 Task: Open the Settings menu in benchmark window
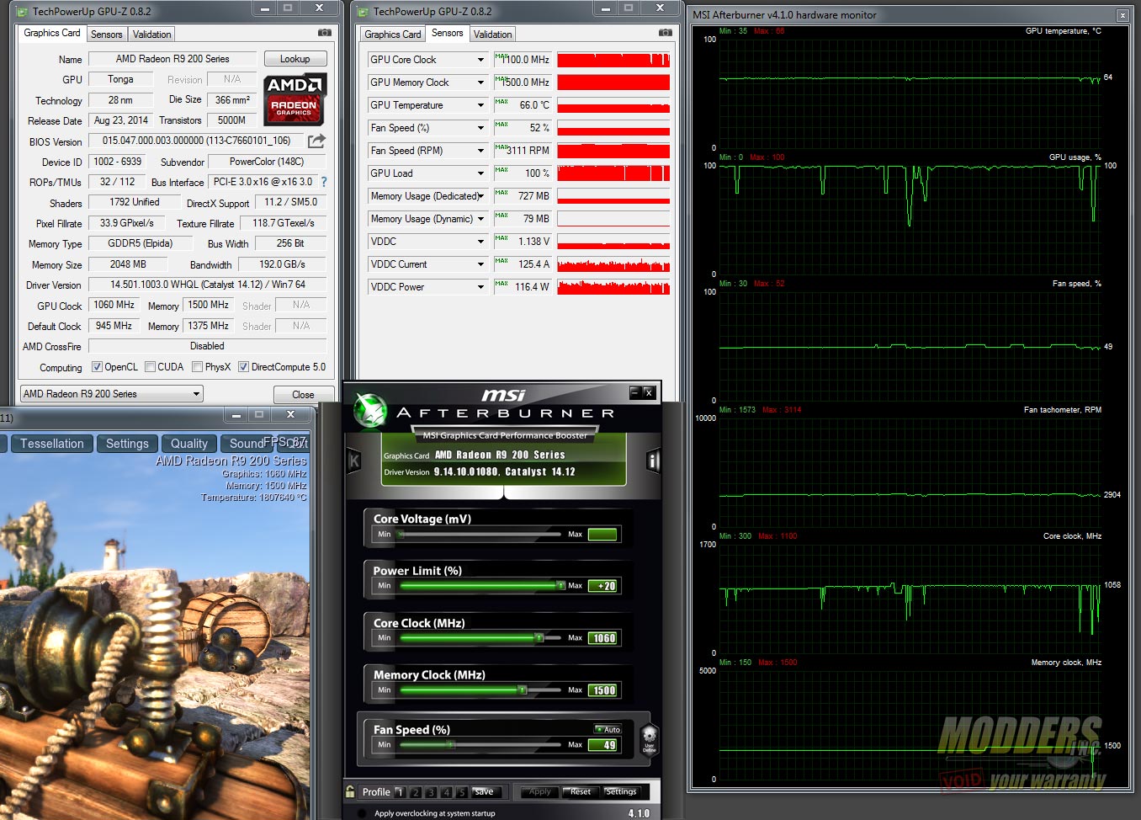pos(127,444)
